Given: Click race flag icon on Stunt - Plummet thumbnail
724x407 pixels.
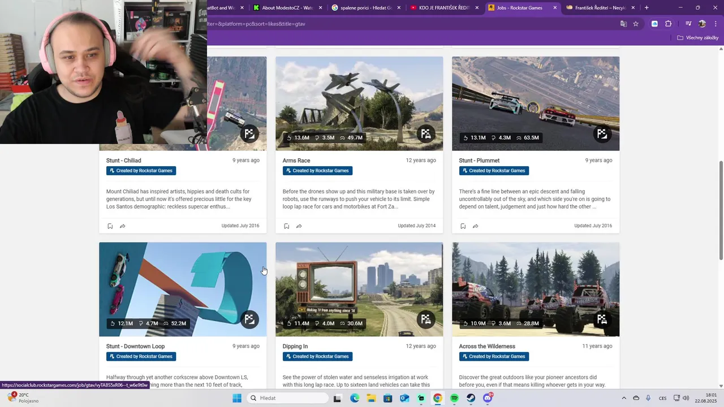Looking at the screenshot, I should click(x=602, y=134).
